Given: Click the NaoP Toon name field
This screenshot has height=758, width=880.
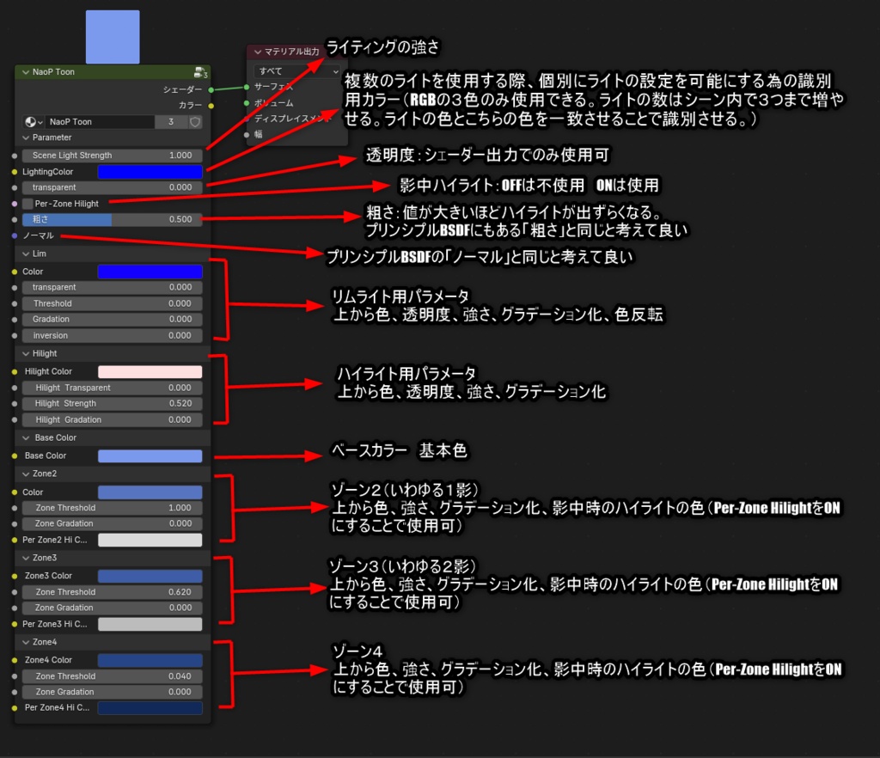Looking at the screenshot, I should [101, 122].
